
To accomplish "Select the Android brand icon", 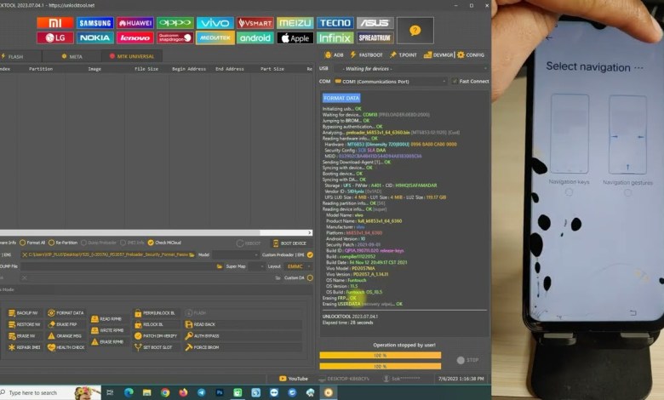I will 255,38.
